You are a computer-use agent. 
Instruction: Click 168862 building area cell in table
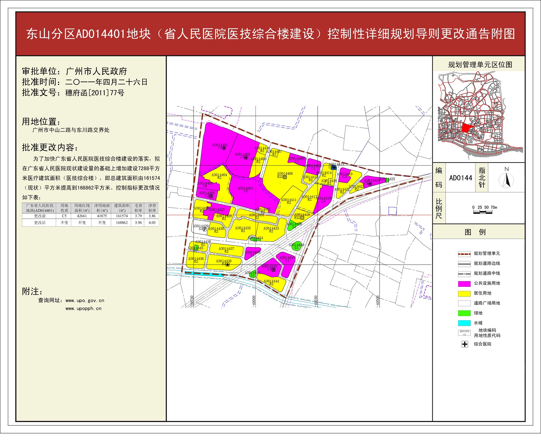coord(122,223)
